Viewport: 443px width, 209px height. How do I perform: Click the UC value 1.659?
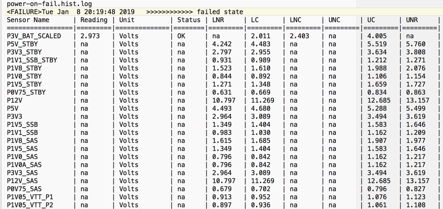coord(377,84)
